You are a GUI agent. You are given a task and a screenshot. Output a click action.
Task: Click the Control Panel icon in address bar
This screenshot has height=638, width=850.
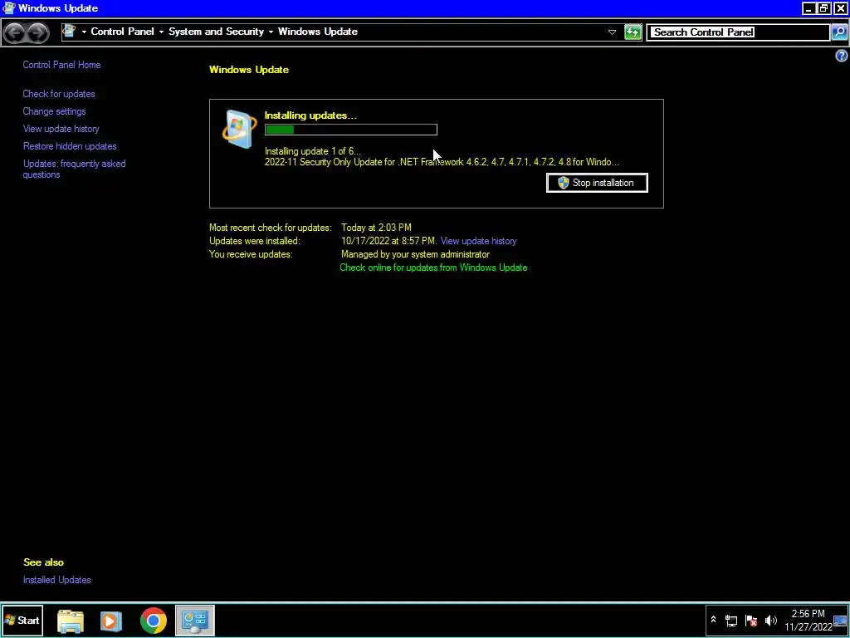[x=69, y=32]
